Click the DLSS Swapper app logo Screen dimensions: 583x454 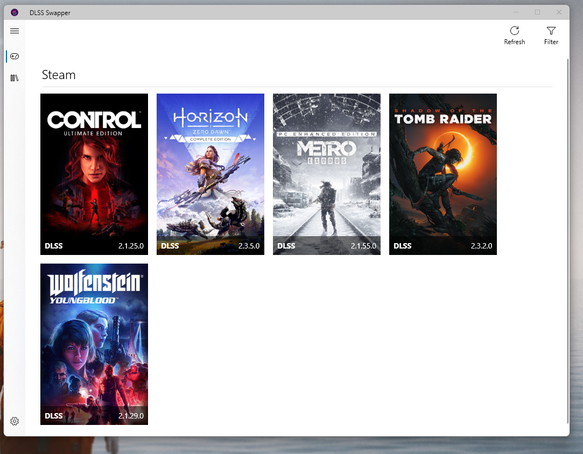click(15, 12)
